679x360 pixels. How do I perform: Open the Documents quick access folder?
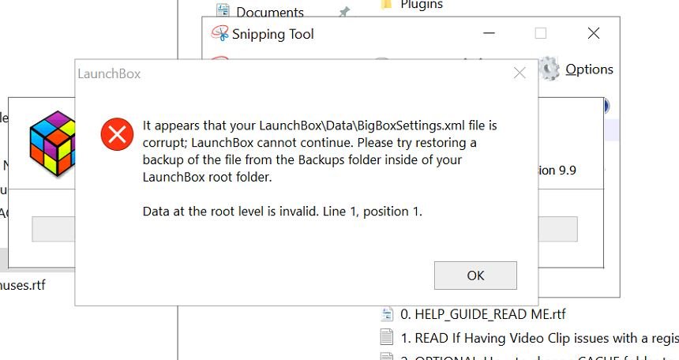269,13
